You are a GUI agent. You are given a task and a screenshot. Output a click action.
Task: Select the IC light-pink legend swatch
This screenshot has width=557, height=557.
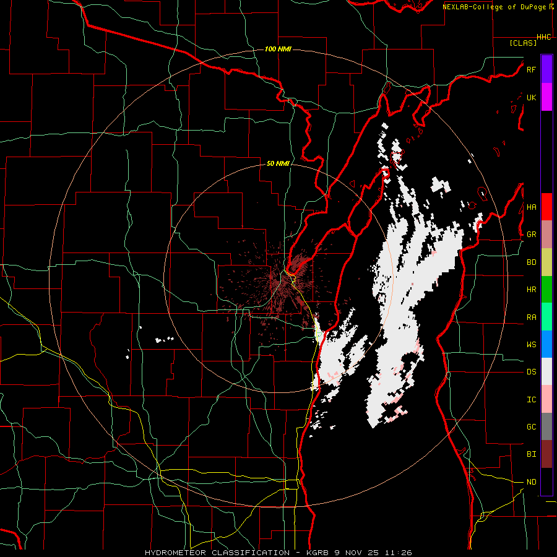(x=546, y=399)
